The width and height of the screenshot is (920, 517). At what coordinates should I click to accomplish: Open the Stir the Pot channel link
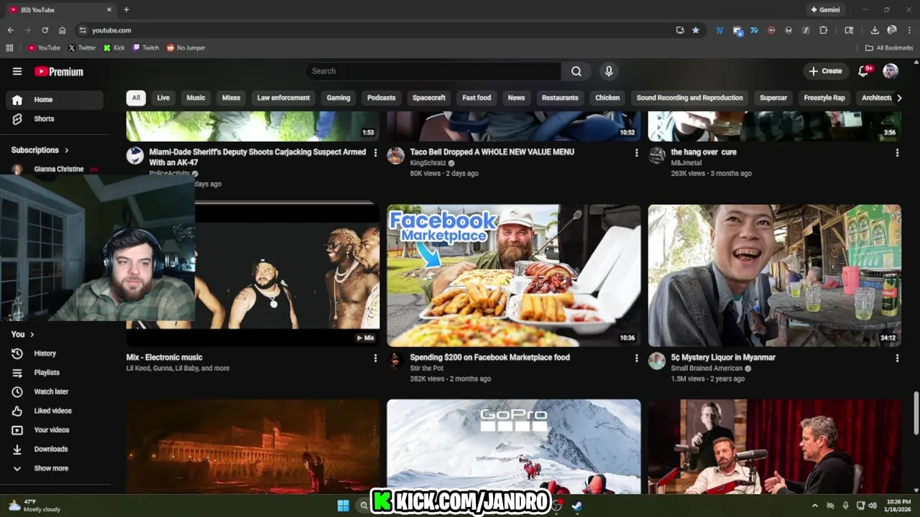pyautogui.click(x=426, y=368)
